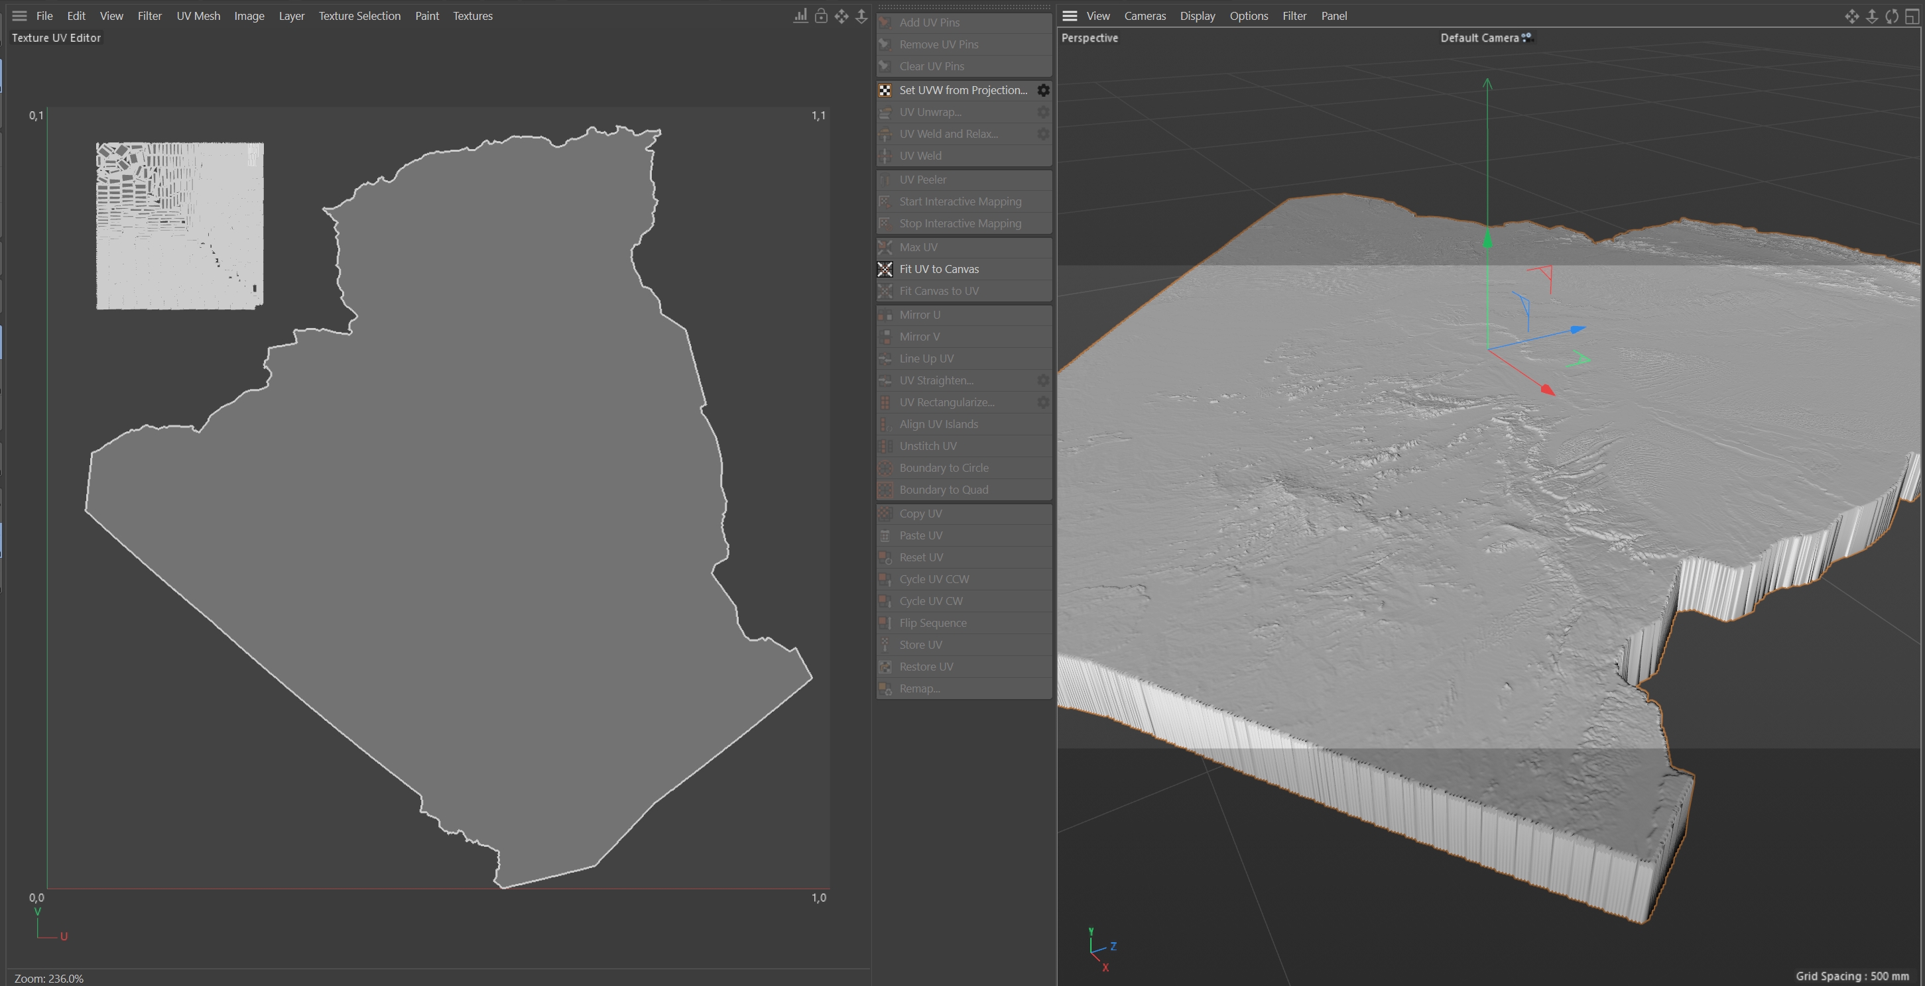The image size is (1925, 986).
Task: Open the perspective viewport hamburger menu
Action: 1070,16
